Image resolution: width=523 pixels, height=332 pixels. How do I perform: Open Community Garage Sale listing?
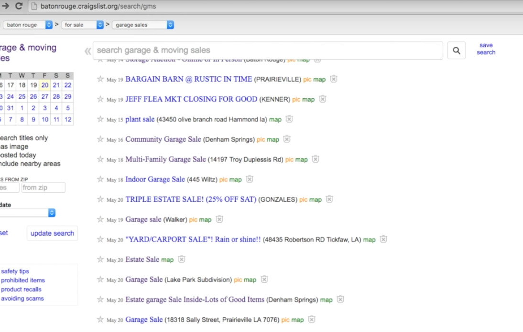click(163, 139)
